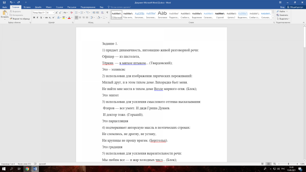This screenshot has height=172, width=306.
Task: Open the Font dialog launcher
Action: pos(73,23)
